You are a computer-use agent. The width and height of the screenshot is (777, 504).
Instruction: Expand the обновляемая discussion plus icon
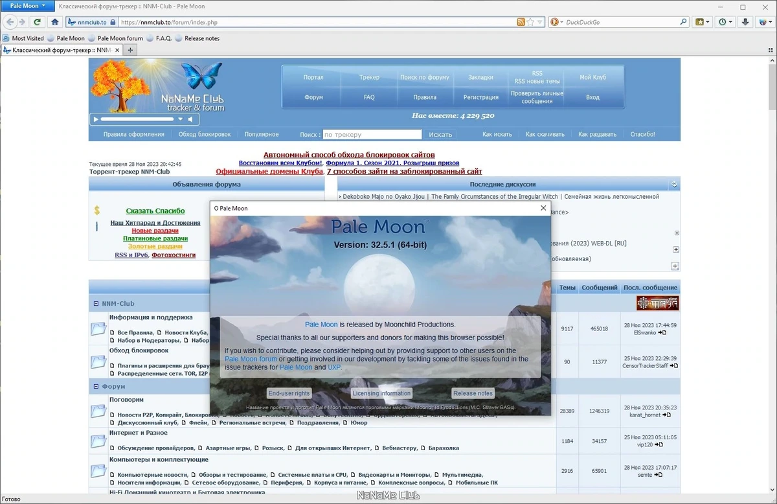coord(675,266)
